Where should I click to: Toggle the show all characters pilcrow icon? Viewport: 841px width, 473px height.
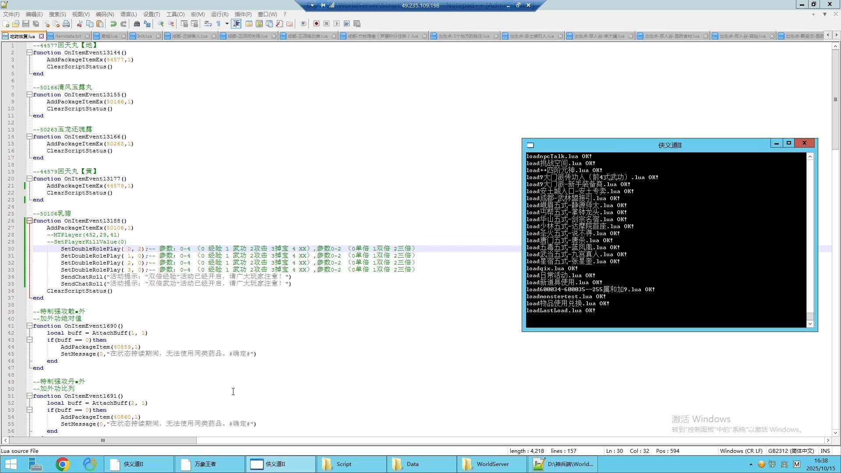pos(218,24)
